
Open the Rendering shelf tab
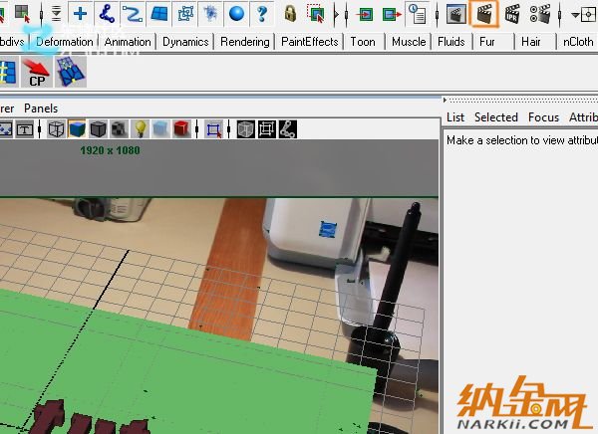245,42
